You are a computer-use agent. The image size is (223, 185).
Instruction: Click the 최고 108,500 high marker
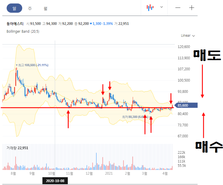click(x=32, y=65)
